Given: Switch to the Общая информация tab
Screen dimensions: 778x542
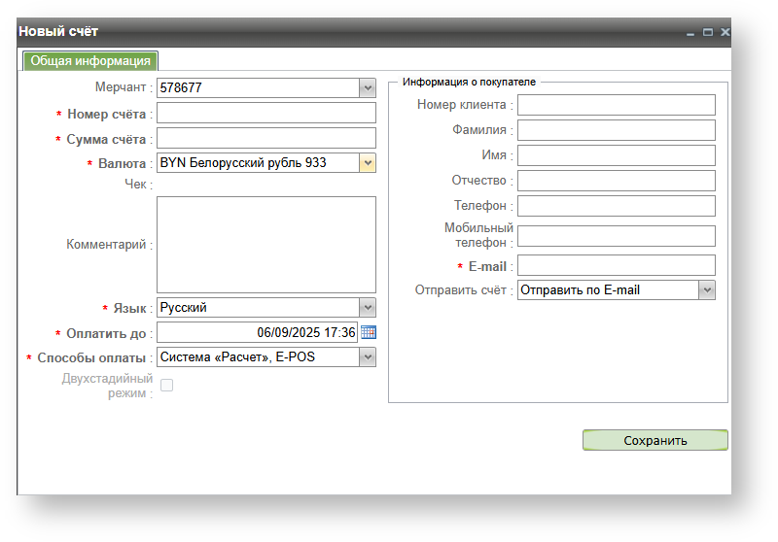Looking at the screenshot, I should pyautogui.click(x=90, y=60).
